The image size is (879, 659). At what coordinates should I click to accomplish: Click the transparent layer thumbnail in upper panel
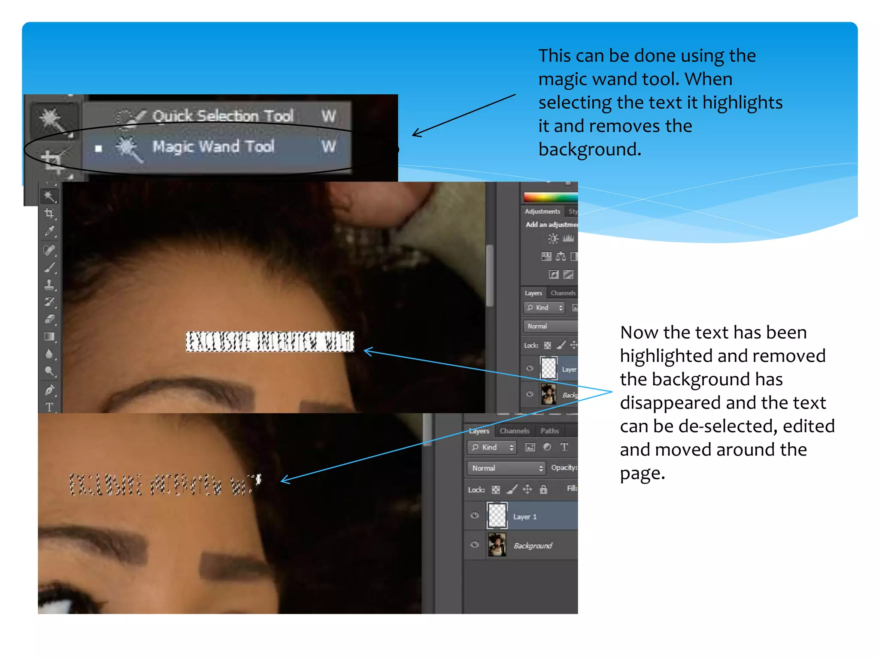[x=549, y=368]
